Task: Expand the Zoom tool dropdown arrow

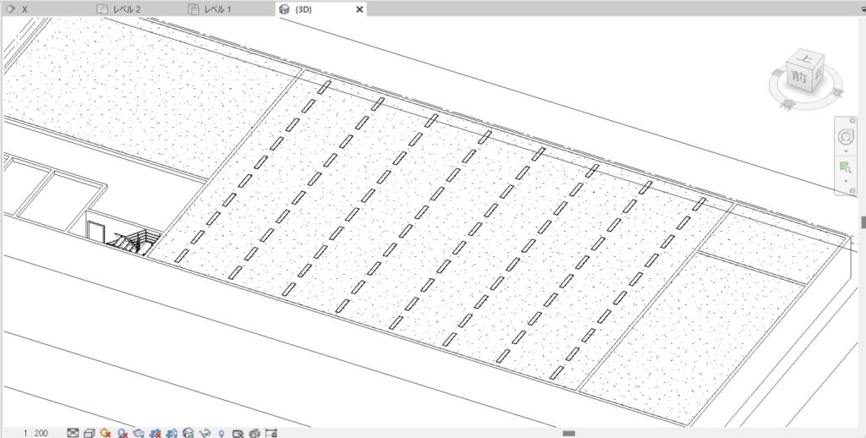Action: 846,181
